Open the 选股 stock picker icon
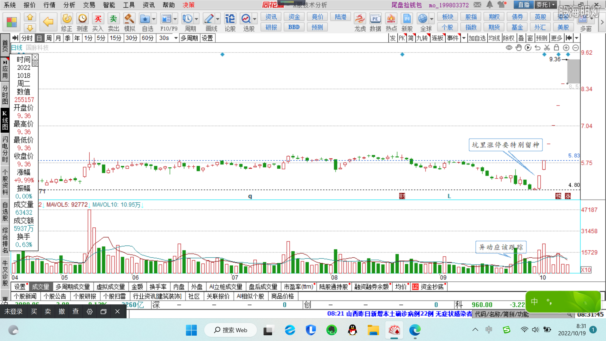 246,19
